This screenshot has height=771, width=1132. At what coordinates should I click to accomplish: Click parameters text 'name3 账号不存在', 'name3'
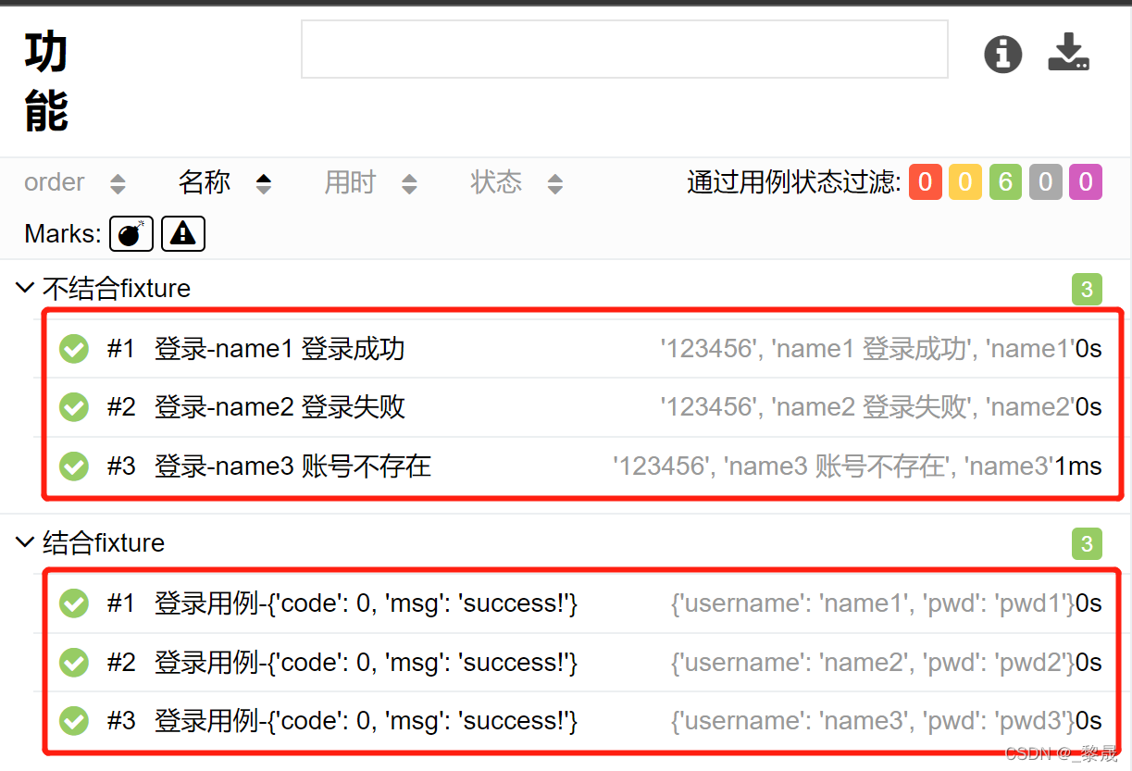coord(834,466)
